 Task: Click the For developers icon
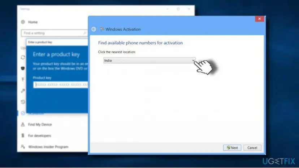pyautogui.click(x=23, y=136)
